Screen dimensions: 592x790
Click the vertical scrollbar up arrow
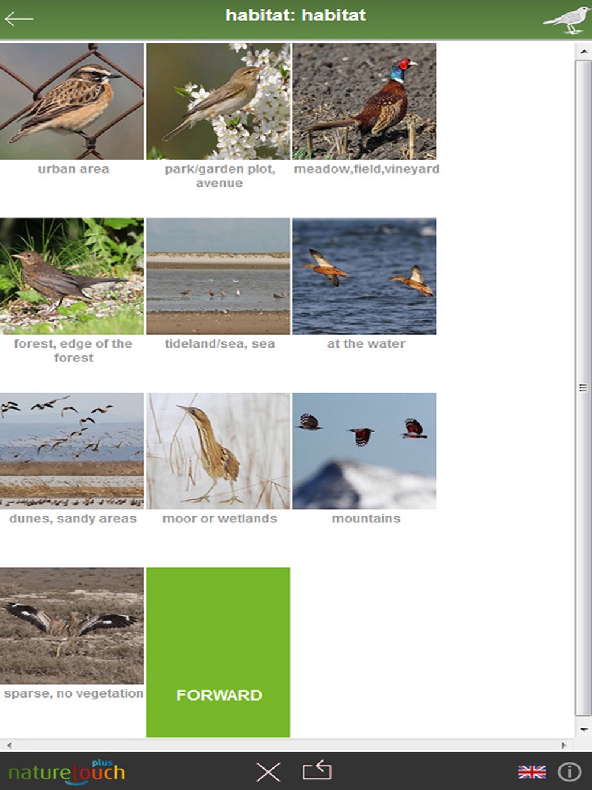584,52
